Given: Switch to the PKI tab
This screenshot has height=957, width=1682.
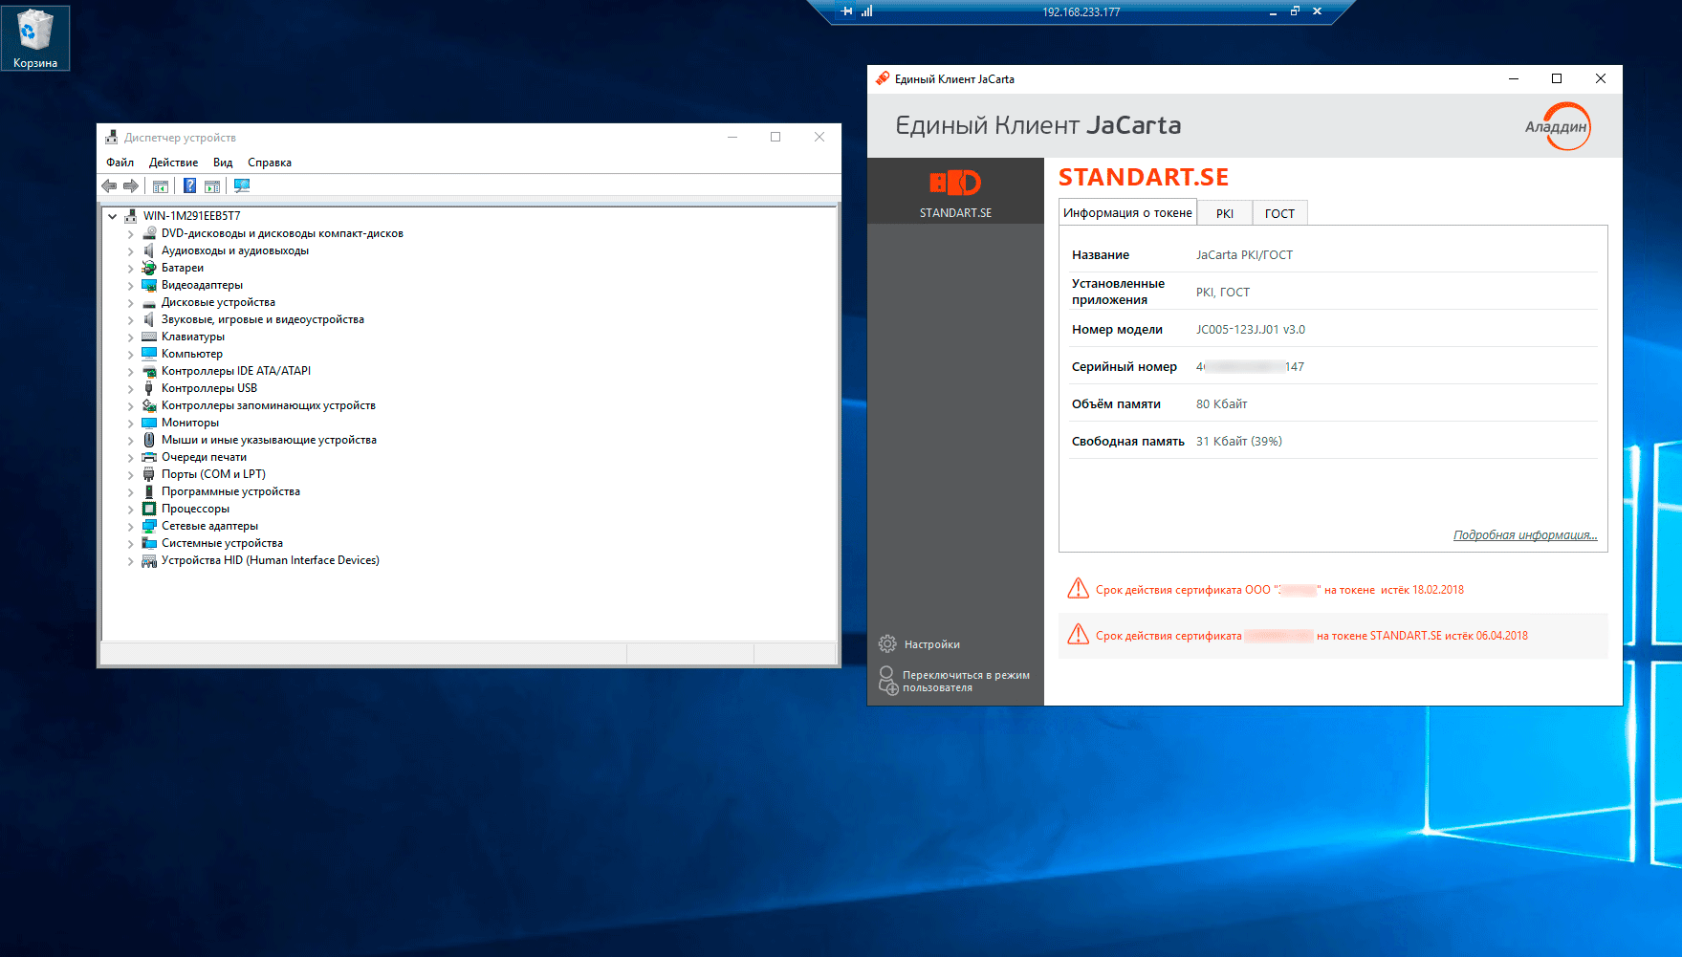Looking at the screenshot, I should pos(1224,213).
